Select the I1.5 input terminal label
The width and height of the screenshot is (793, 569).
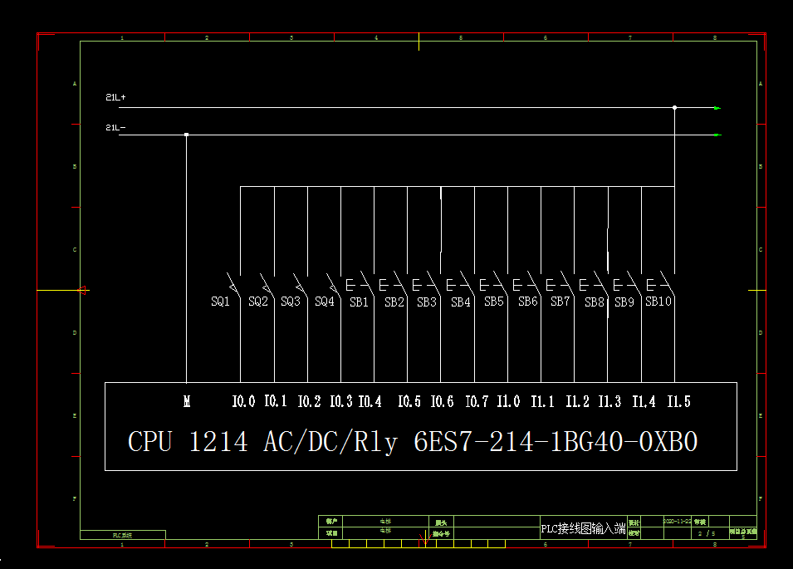pyautogui.click(x=678, y=401)
